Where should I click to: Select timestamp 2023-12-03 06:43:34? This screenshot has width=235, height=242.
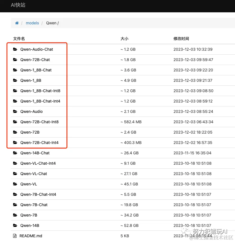click(193, 122)
